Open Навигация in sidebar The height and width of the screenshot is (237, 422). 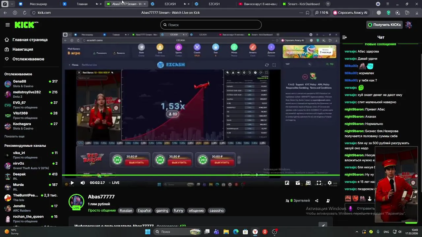coord(23,49)
